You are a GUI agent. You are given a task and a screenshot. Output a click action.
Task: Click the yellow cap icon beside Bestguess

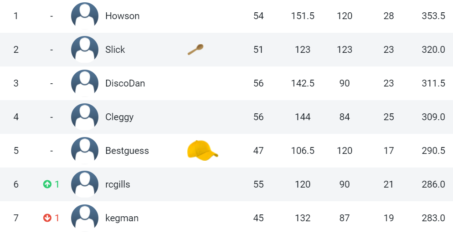202,150
